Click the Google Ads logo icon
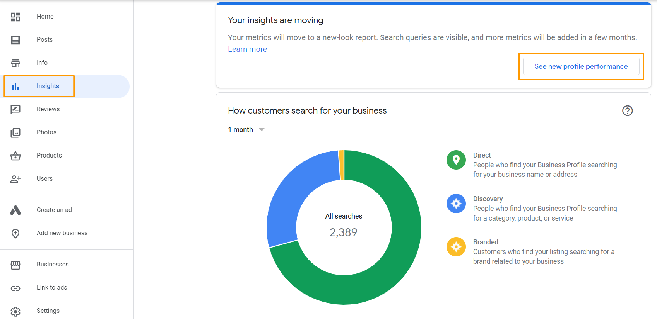657x319 pixels. tap(15, 210)
